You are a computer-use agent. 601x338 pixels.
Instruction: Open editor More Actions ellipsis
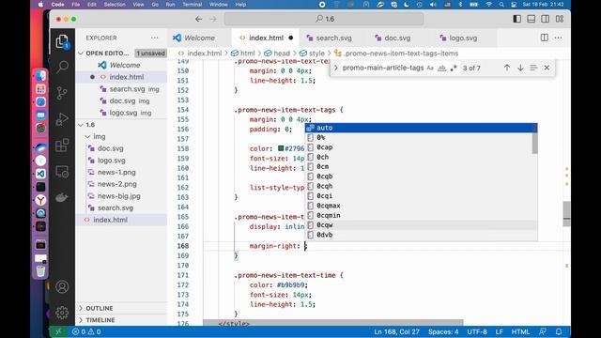(x=558, y=38)
